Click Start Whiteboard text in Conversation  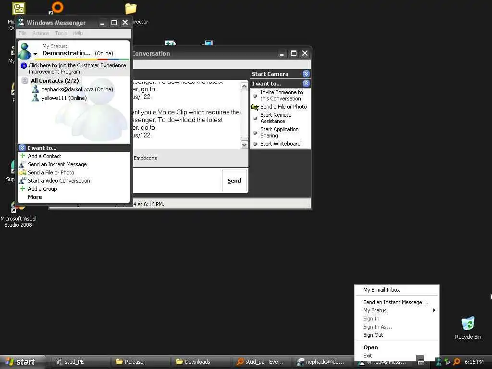pyautogui.click(x=280, y=144)
